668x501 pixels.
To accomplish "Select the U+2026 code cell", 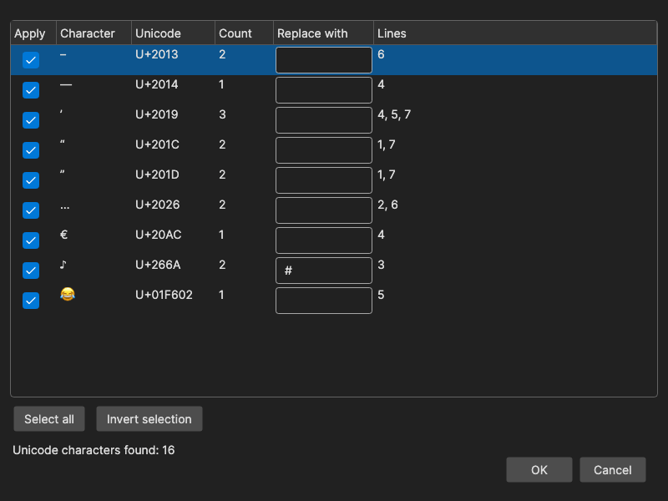I will point(158,205).
